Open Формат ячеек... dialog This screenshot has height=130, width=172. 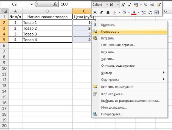tap(130, 94)
